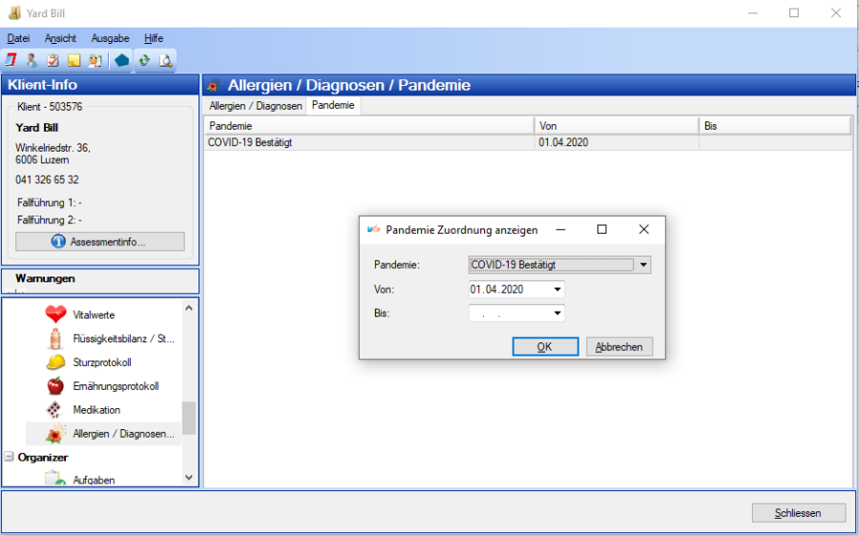This screenshot has width=859, height=536.
Task: Select Allergien / Diagnosen flower icon entry
Action: [x=55, y=433]
